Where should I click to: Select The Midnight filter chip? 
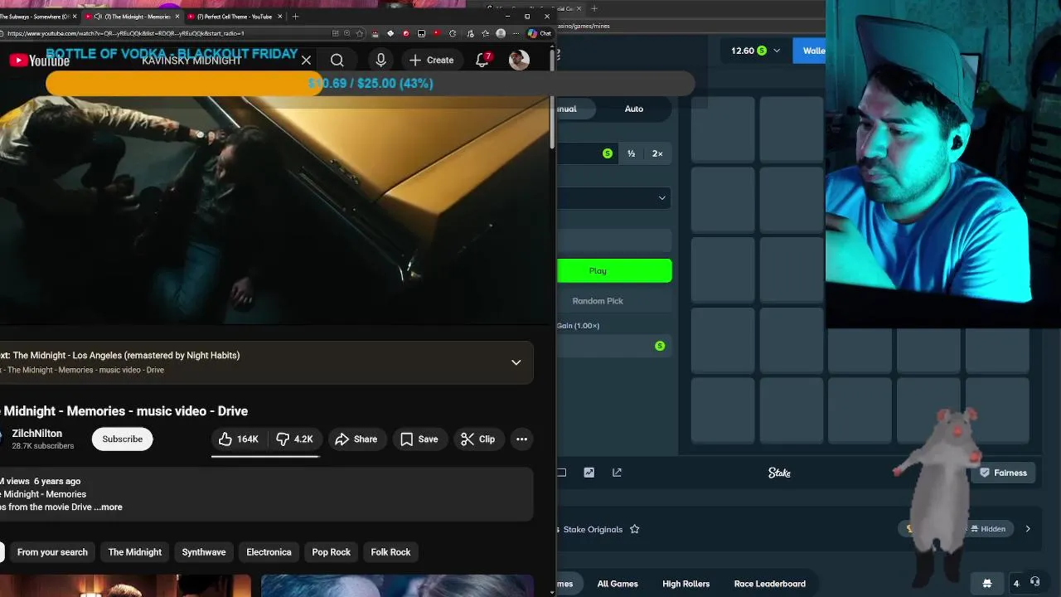click(x=135, y=552)
